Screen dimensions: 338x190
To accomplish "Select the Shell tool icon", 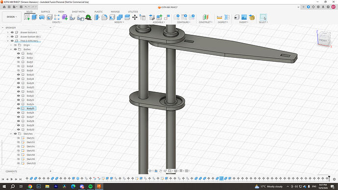I will (112, 17).
